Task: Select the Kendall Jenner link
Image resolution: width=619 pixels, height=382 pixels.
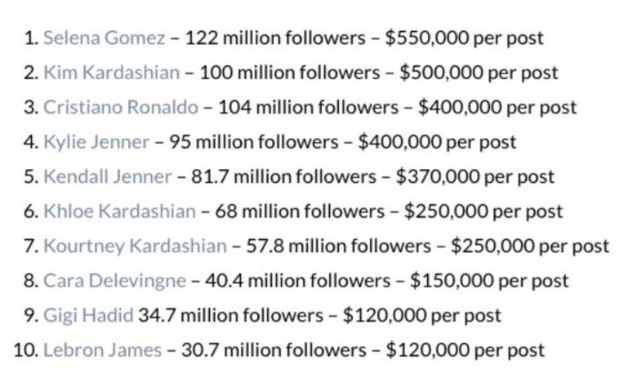Action: pyautogui.click(x=107, y=176)
